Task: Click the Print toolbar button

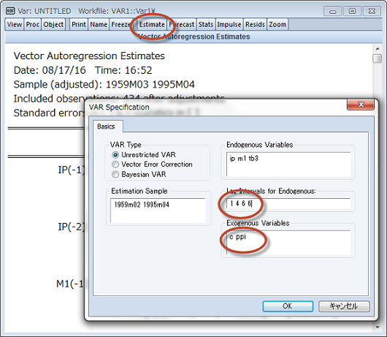Action: 79,24
